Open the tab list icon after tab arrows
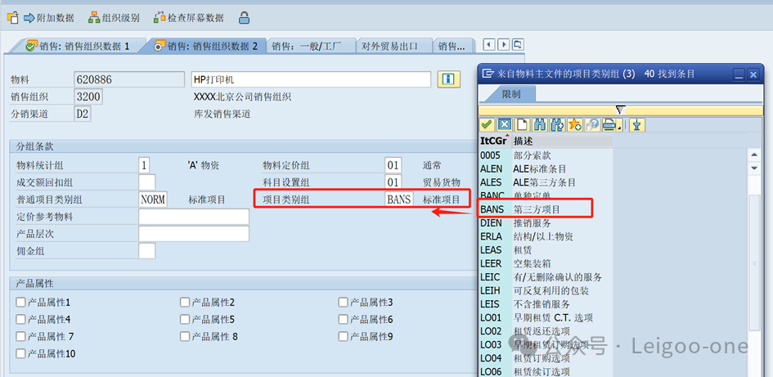The width and height of the screenshot is (773, 377). (x=519, y=45)
